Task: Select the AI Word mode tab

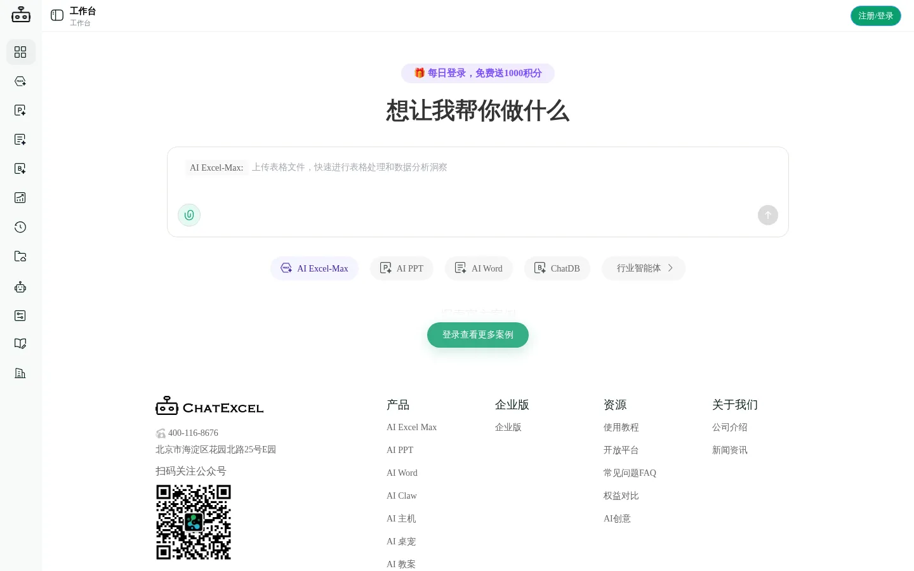Action: click(x=479, y=268)
